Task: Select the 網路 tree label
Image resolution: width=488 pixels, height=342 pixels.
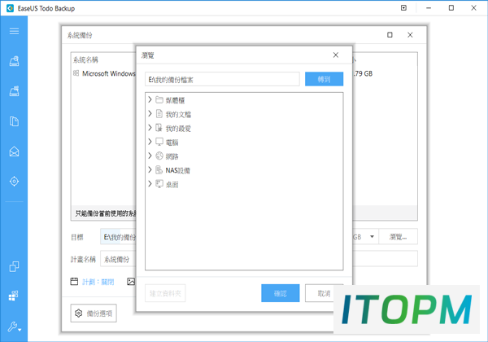Action: coord(172,156)
